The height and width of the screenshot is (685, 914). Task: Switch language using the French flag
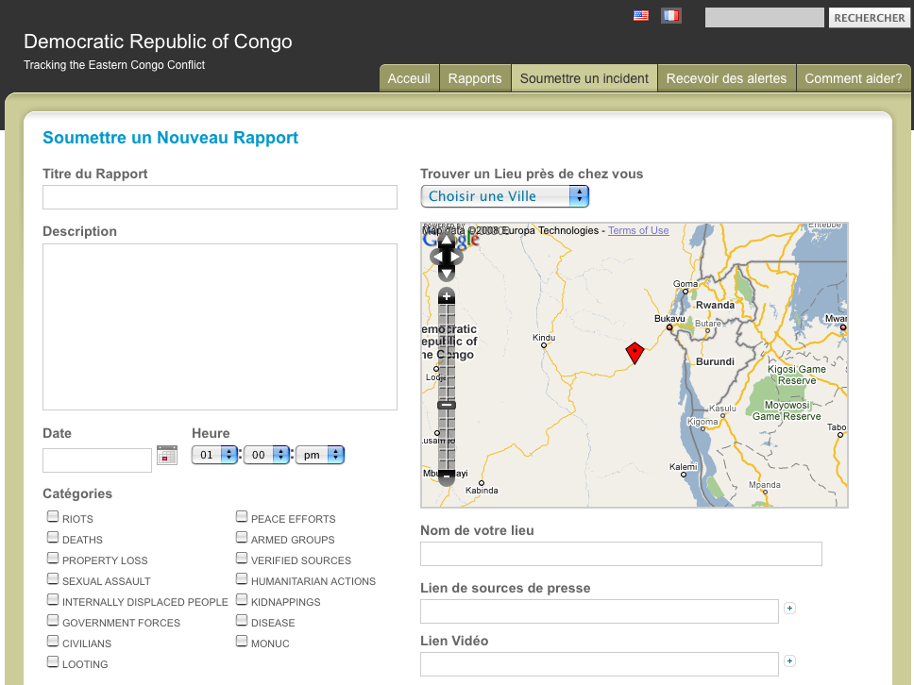tap(671, 16)
